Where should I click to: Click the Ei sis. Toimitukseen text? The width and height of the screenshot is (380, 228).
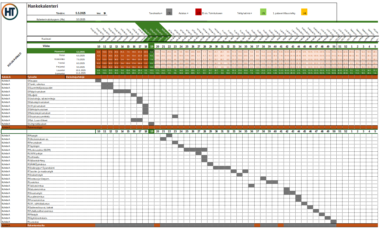(212, 13)
